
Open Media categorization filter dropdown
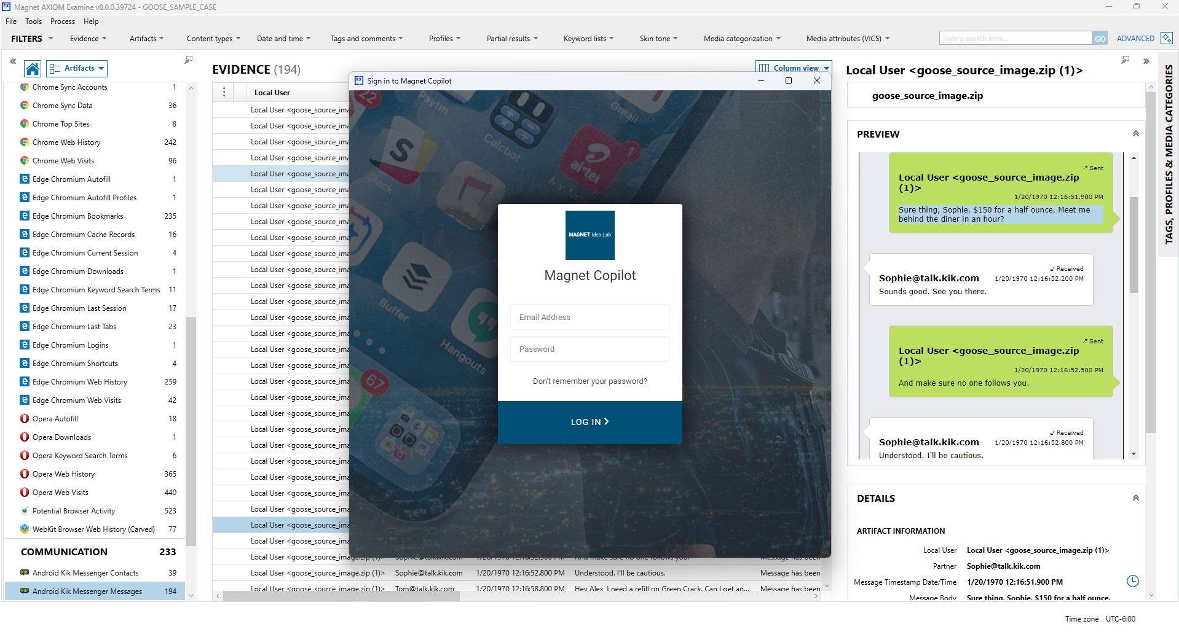coord(742,39)
